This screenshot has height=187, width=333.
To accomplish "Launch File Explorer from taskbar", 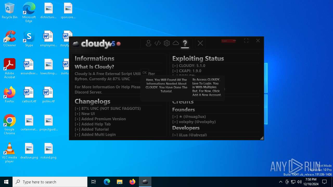I will (119, 182).
